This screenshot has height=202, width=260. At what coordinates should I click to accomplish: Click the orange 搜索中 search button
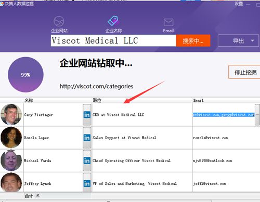(193, 41)
